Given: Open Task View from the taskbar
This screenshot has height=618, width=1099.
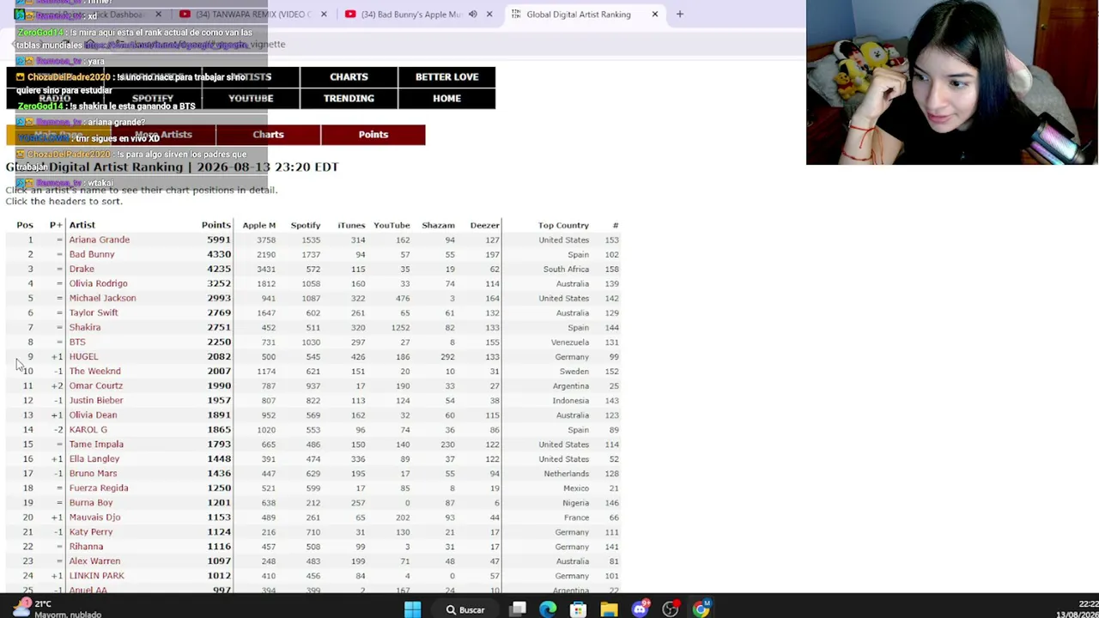Looking at the screenshot, I should tap(518, 609).
